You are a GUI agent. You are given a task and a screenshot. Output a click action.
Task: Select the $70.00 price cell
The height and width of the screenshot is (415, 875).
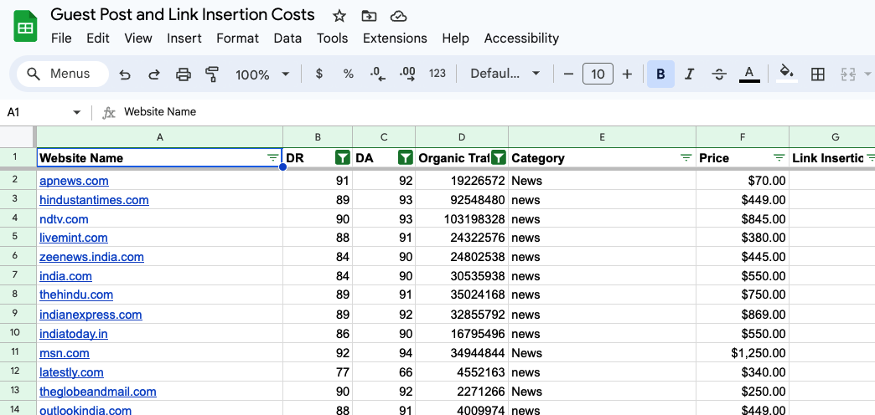(743, 181)
